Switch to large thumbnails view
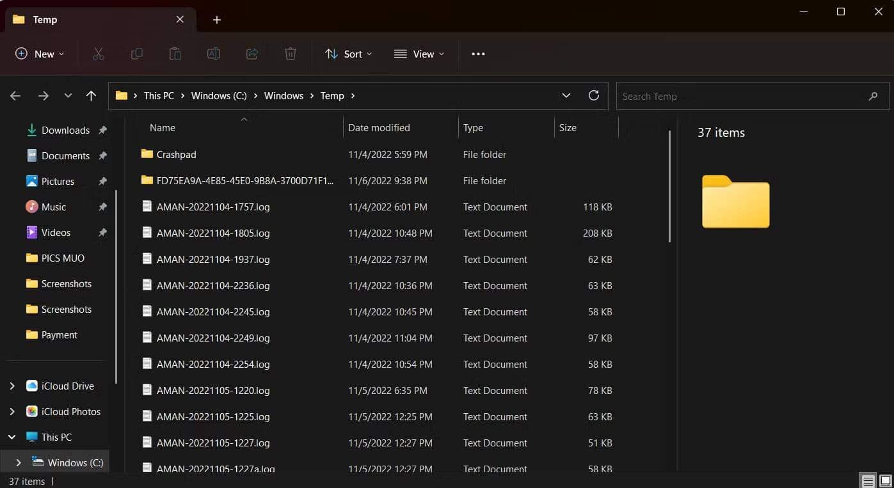Screen dimensions: 894x488 click(x=885, y=480)
